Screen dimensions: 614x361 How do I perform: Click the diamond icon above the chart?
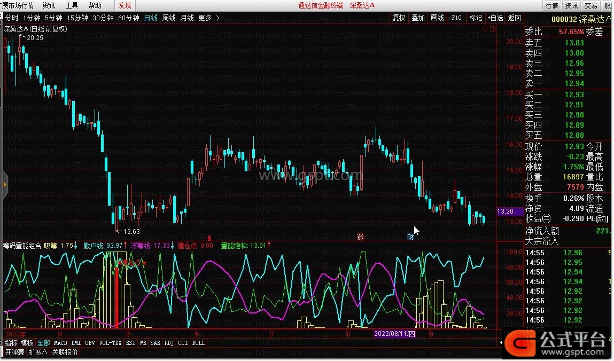click(485, 29)
